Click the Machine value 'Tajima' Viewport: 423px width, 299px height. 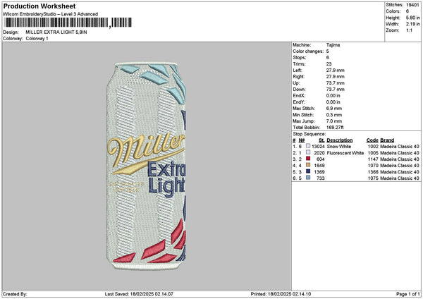coord(333,45)
